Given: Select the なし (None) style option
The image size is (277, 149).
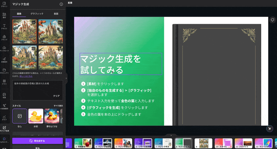Looking at the screenshot, I should click(20, 116).
